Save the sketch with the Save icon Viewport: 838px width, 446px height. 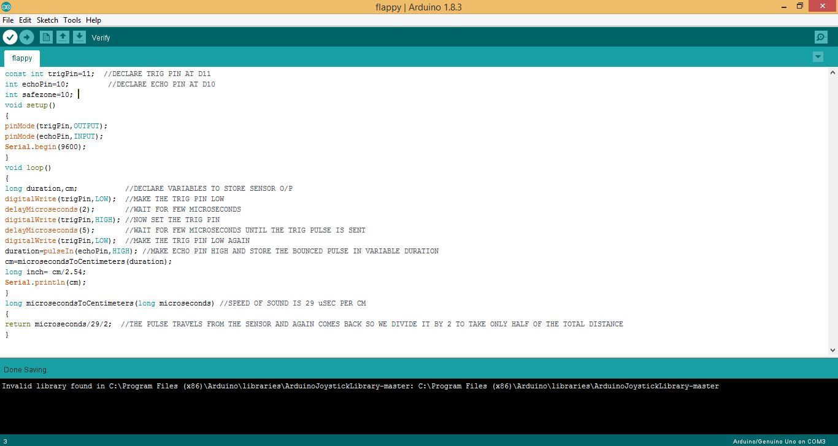tap(79, 37)
